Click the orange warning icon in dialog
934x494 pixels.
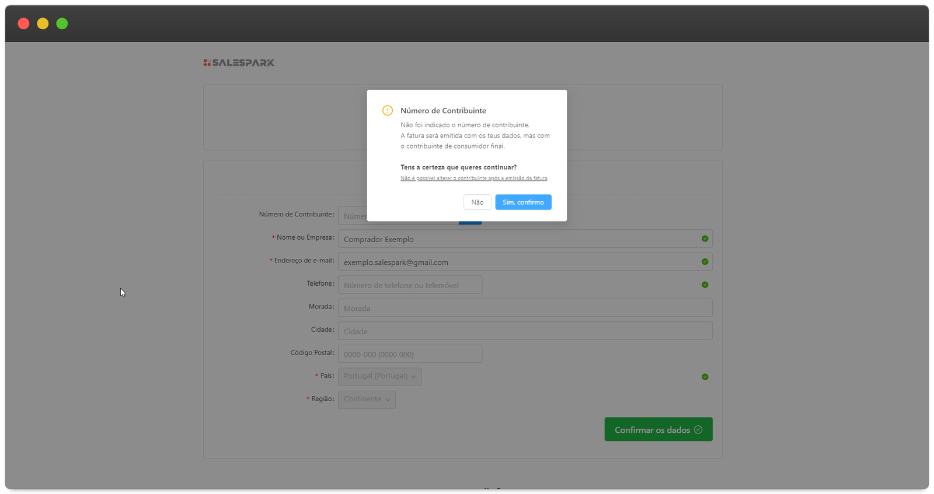click(388, 110)
